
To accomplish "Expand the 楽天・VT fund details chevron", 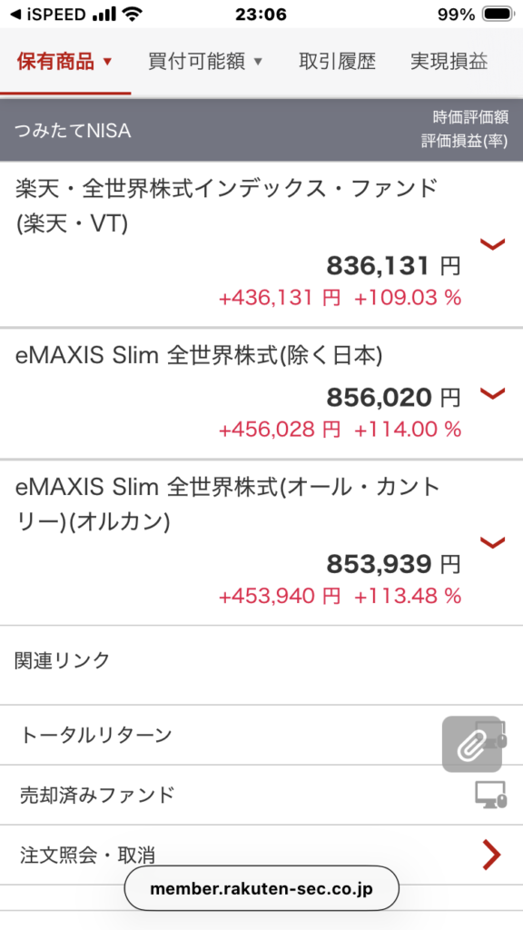I will click(x=492, y=243).
